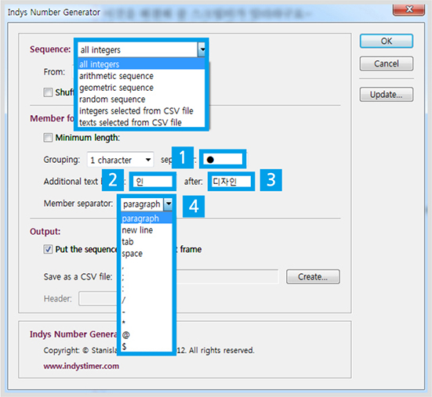The image size is (432, 397).
Task: Close the Indys Number Generator window
Action: point(408,9)
